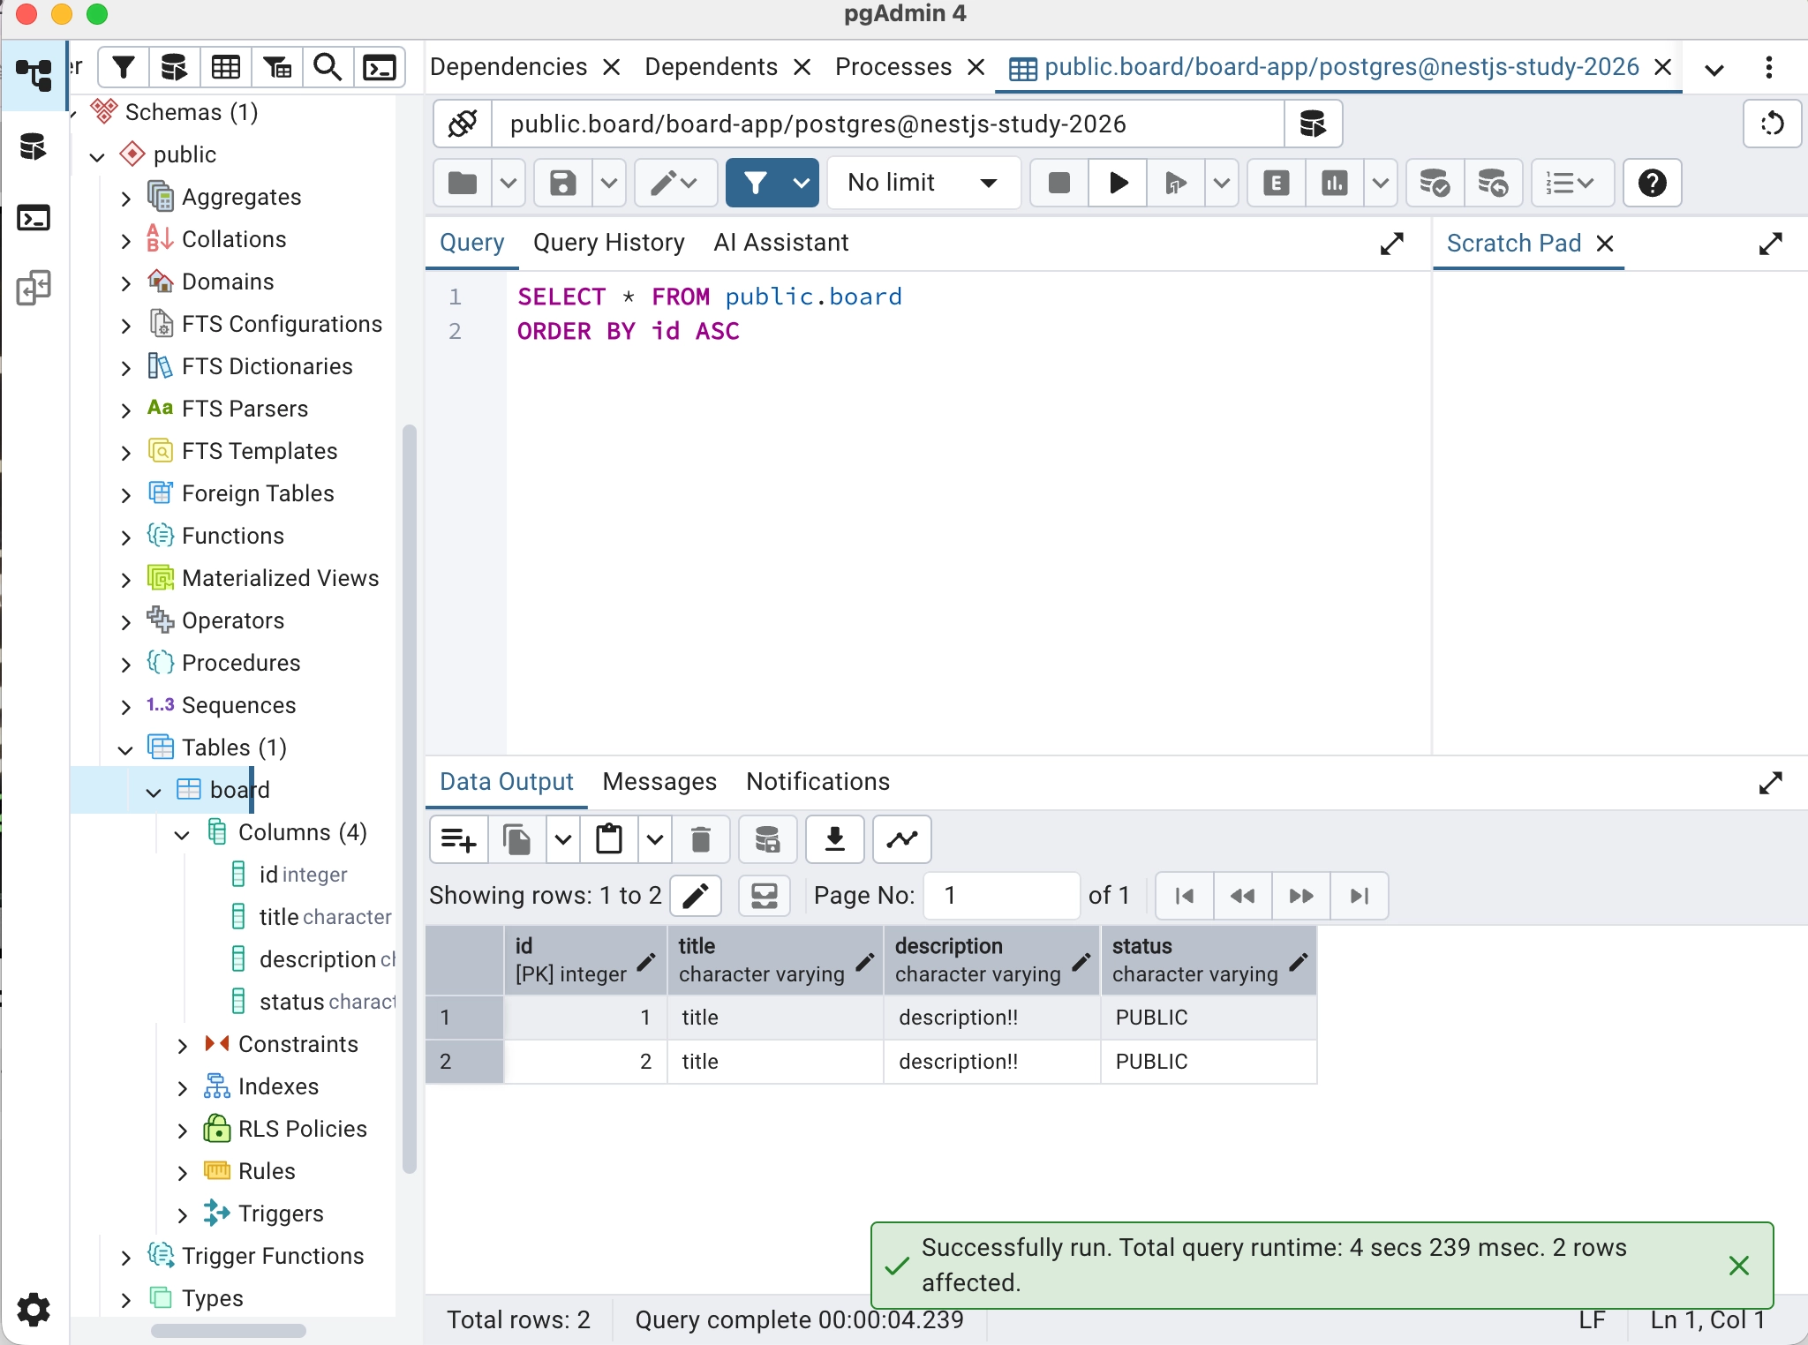
Task: Click the stop query square button
Action: tap(1059, 183)
